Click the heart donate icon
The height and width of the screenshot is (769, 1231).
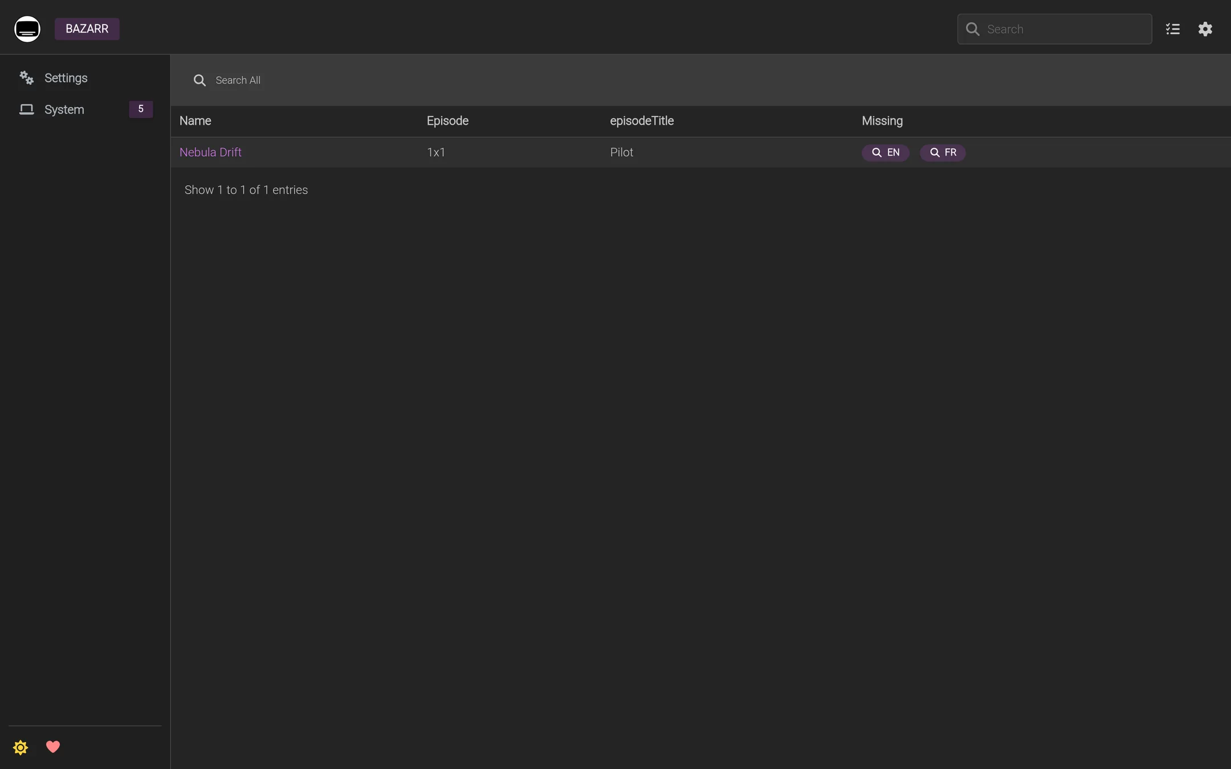tap(53, 747)
